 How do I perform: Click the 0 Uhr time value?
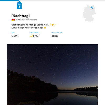click(x=15, y=36)
